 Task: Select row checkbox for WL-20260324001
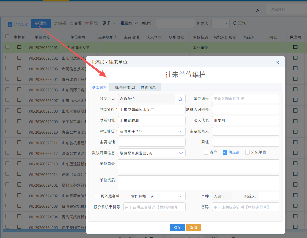point(7,185)
